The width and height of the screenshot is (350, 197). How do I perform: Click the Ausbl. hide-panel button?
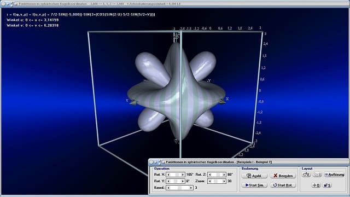254,176
